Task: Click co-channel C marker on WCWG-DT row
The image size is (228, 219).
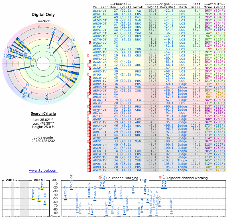Action: pos(90,100)
